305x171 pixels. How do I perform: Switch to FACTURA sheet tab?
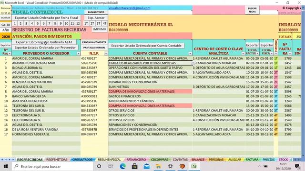[x=252, y=160]
